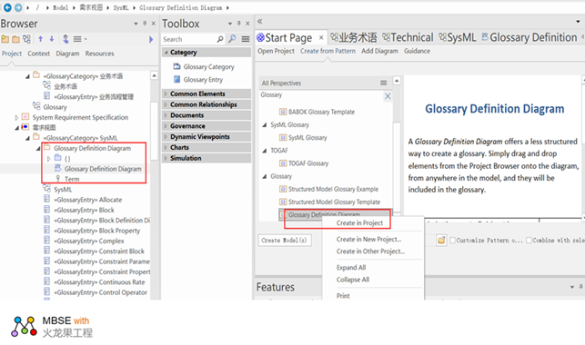Click the forward navigation arrow icon
The height and width of the screenshot is (345, 585).
pyautogui.click(x=18, y=7)
